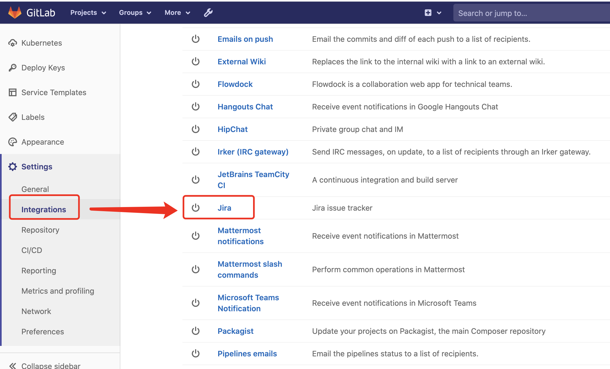Click power icon in Emails on push row
The image size is (610, 369).
[196, 39]
